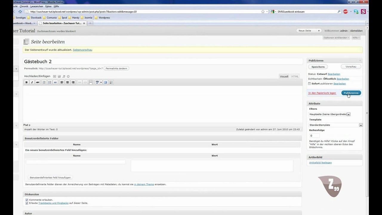Click the Speichern draft button
This screenshot has height=215, width=382.
coord(318,67)
